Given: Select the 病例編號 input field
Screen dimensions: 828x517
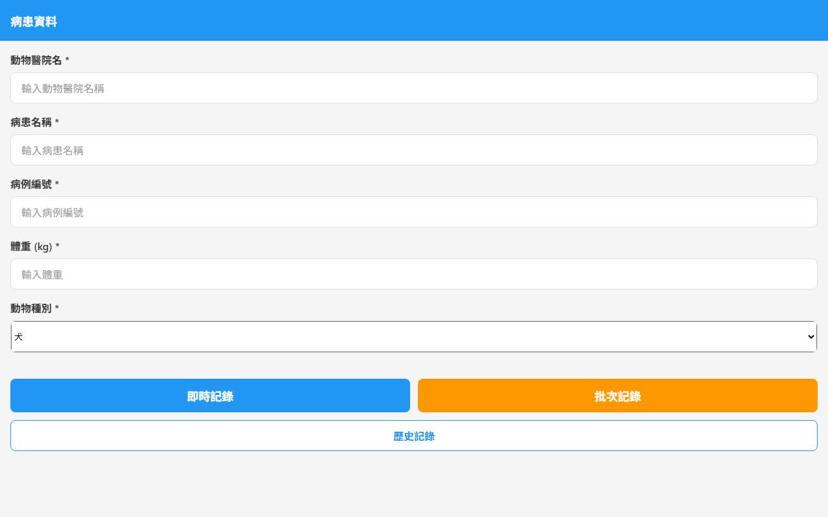Looking at the screenshot, I should [x=414, y=212].
